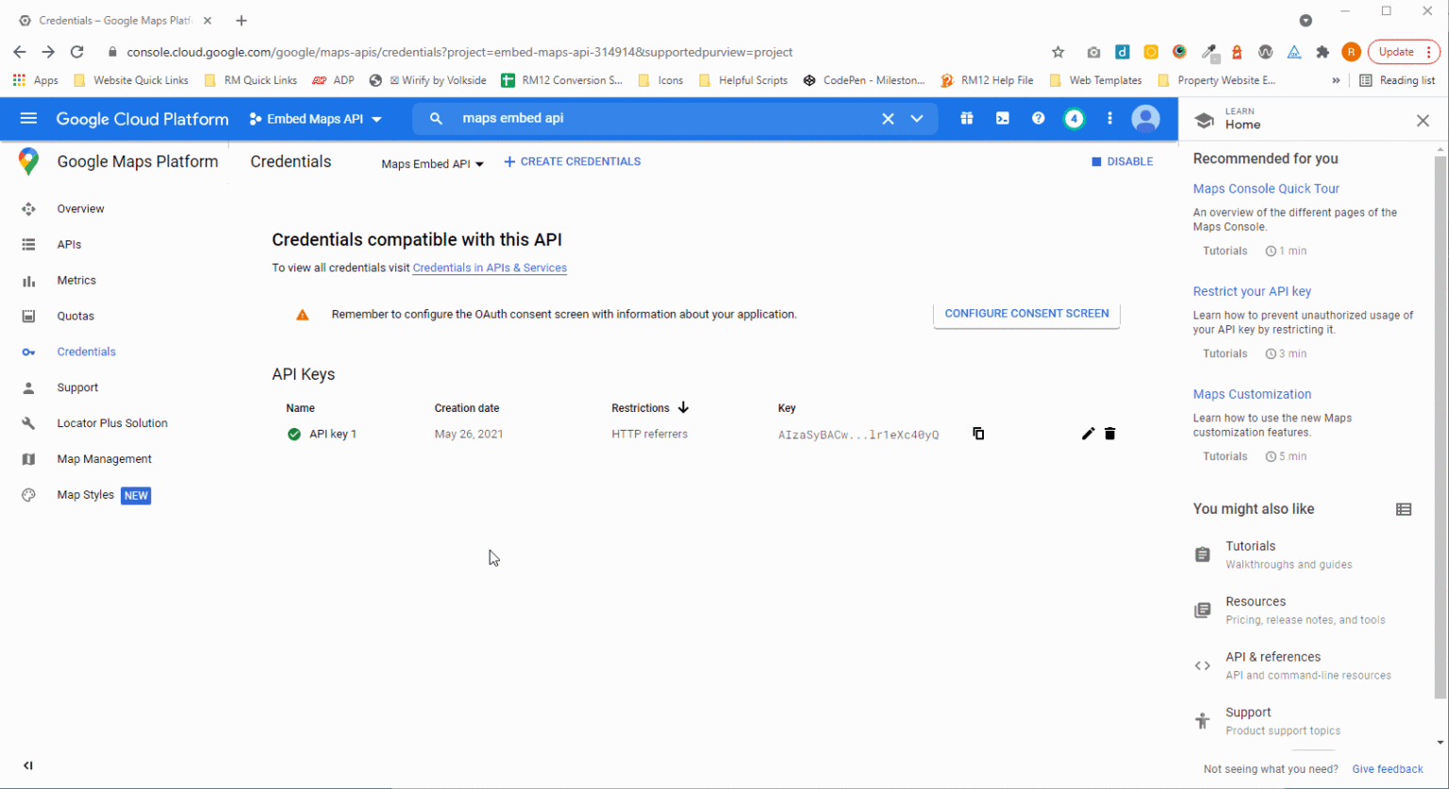
Task: Collapse the left navigation sidebar
Action: [x=28, y=765]
